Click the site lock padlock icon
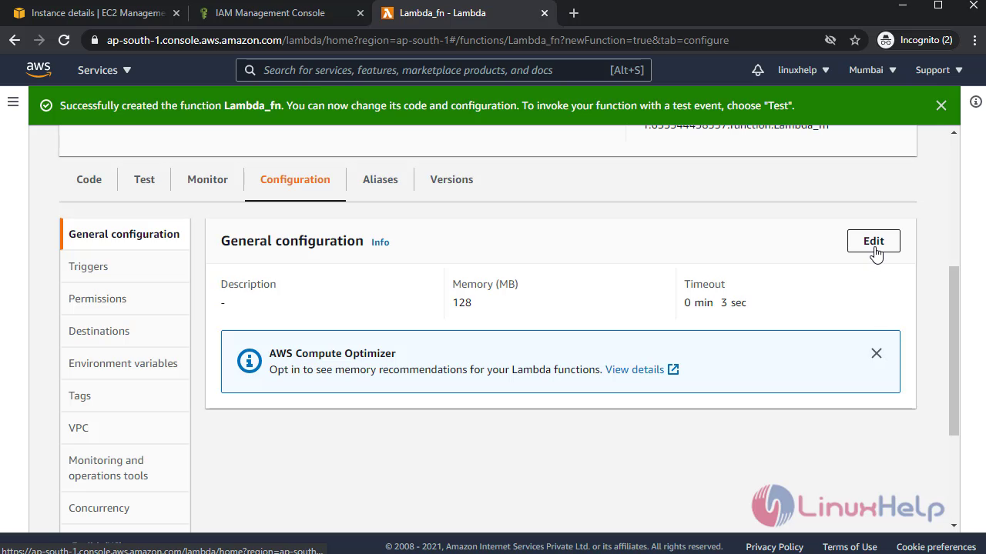The height and width of the screenshot is (554, 986). coord(95,40)
